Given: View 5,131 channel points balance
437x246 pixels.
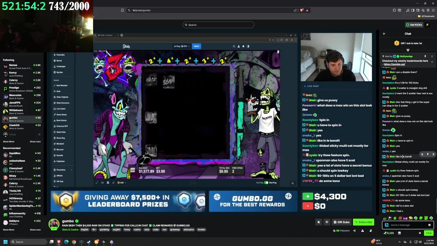Looking at the screenshot, I should coord(389,233).
